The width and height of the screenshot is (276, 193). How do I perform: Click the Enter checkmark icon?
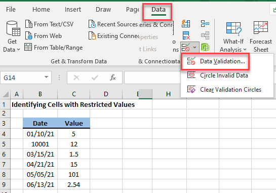pyautogui.click(x=95, y=78)
